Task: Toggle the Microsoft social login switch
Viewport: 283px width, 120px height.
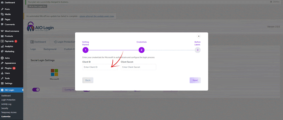Action: (36, 90)
